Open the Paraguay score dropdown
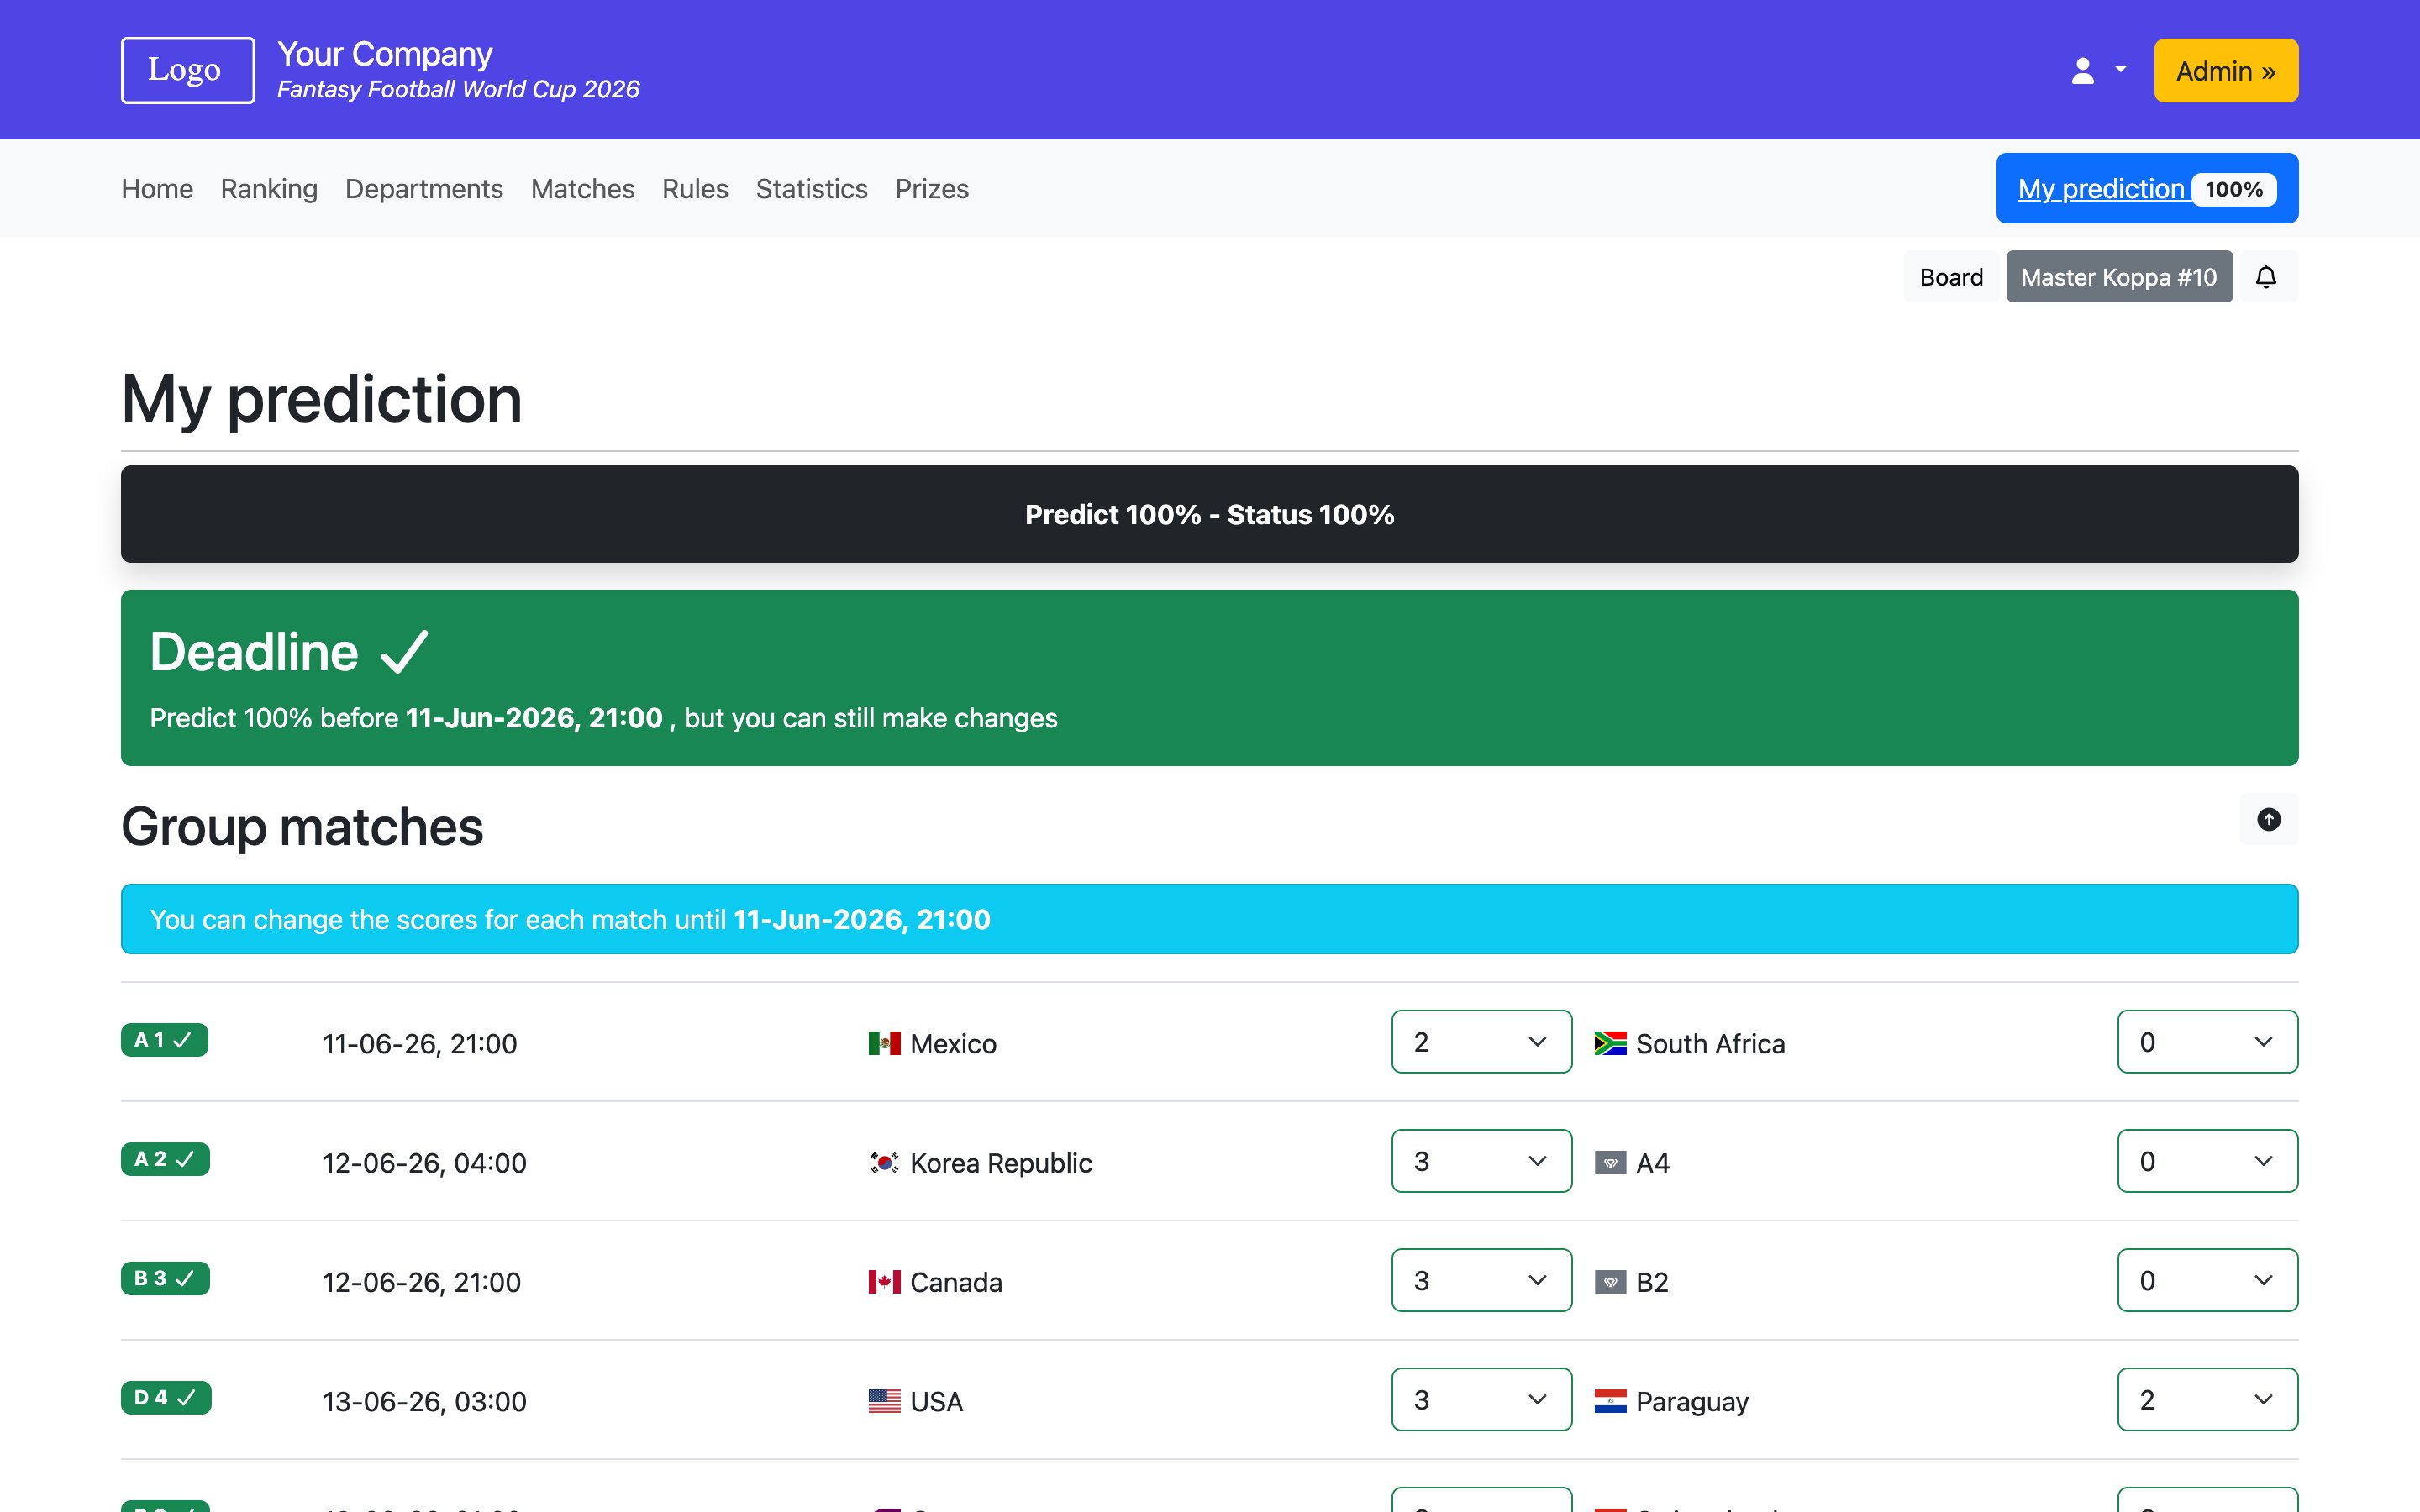Viewport: 2420px width, 1512px height. pos(2208,1399)
